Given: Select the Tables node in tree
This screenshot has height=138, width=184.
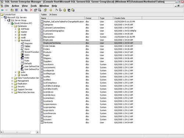Looking at the screenshot, I should tap(27, 46).
